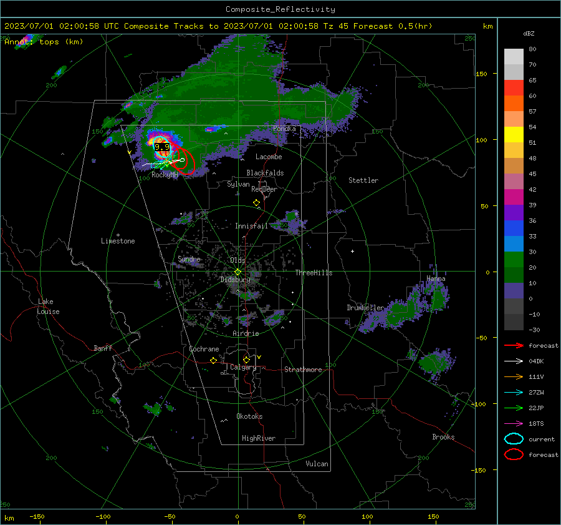The width and height of the screenshot is (561, 525).
Task: Click the cyan 27ZW arrow in legend
Action: [514, 393]
